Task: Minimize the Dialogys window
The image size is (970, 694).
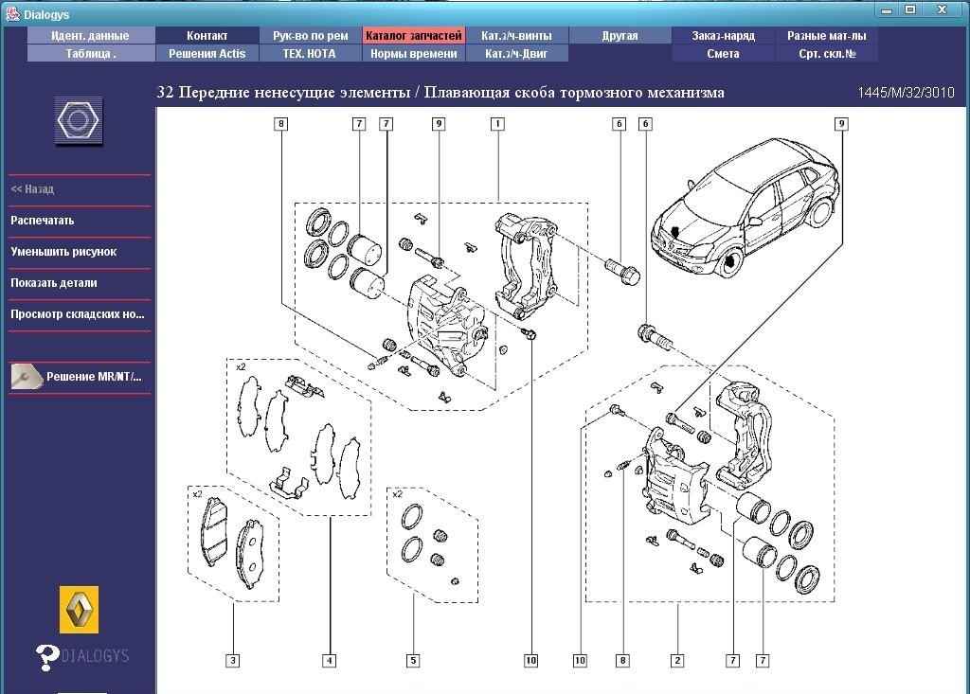Action: [x=887, y=9]
